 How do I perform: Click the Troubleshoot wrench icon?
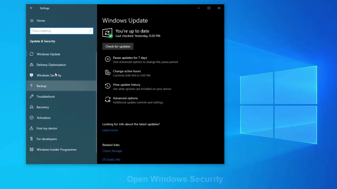(32, 96)
